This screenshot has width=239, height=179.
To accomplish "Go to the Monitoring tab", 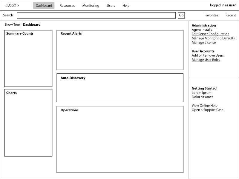I will click(x=91, y=6).
